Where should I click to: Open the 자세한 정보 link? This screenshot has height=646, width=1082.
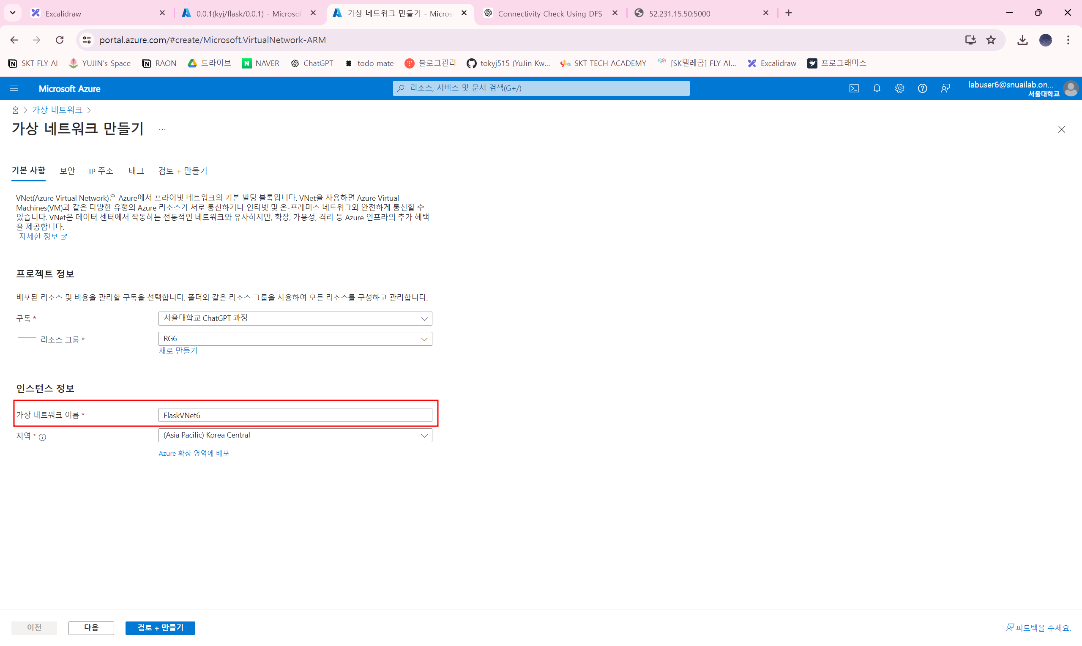pyautogui.click(x=43, y=236)
